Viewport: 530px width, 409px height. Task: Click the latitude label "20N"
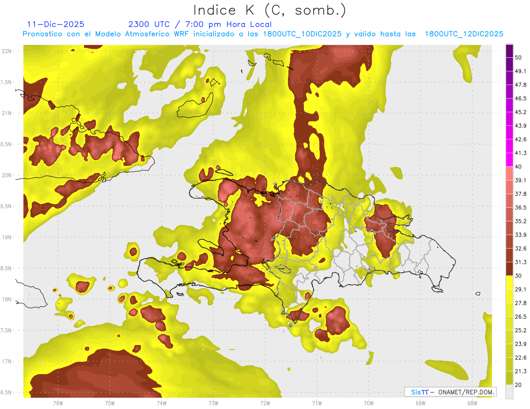(7, 175)
